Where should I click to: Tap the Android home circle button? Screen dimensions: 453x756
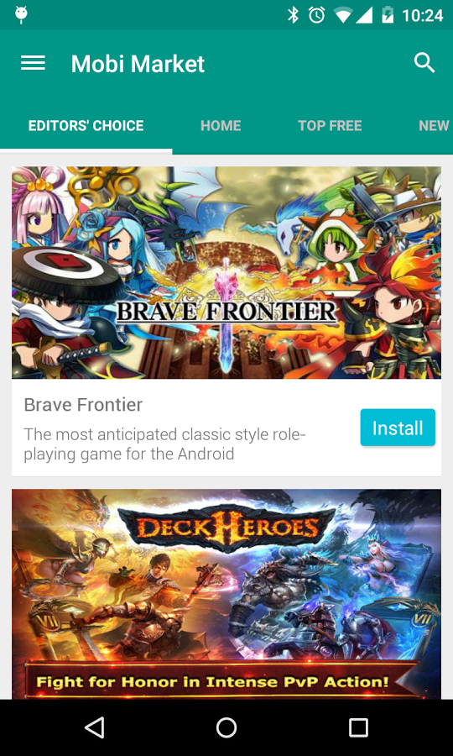(226, 727)
